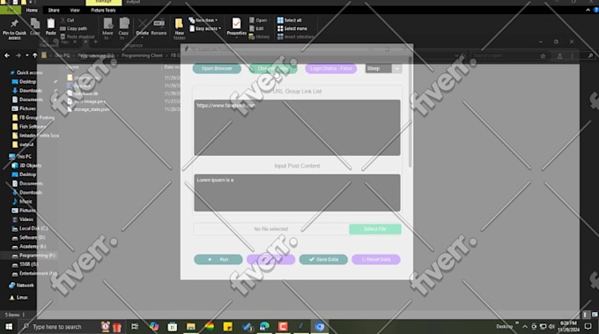
Task: Click the Reset Data button
Action: click(x=376, y=259)
